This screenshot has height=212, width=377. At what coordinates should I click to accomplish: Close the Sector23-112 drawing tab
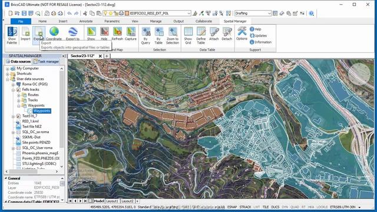[100, 56]
